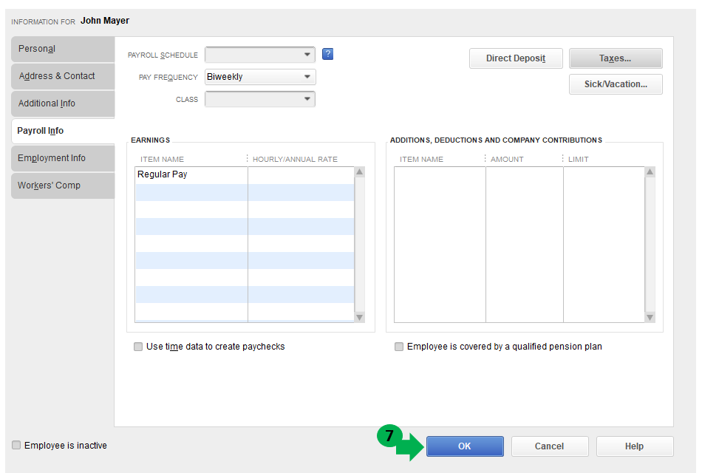
Task: Expand the Payroll Schedule dropdown
Action: click(260, 55)
